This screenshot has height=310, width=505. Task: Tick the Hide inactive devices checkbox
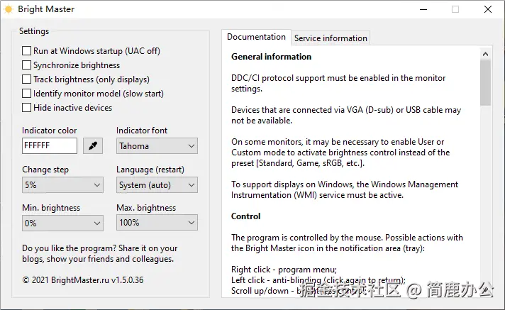click(27, 108)
